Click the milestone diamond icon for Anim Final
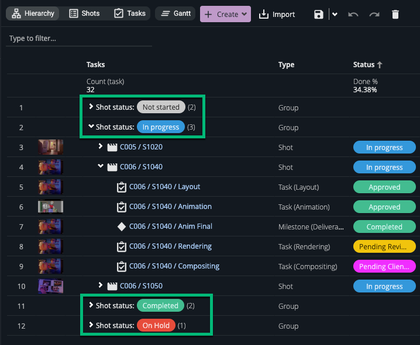The width and height of the screenshot is (420, 345). 122,226
